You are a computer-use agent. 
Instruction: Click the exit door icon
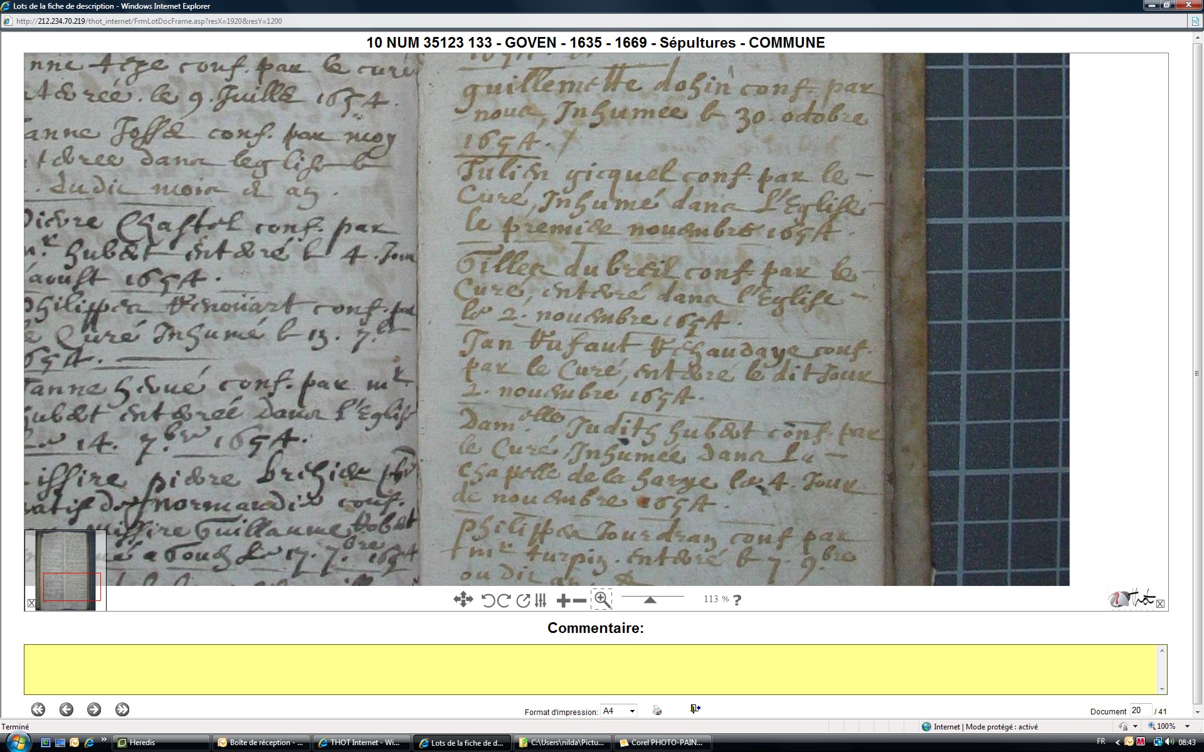click(695, 709)
